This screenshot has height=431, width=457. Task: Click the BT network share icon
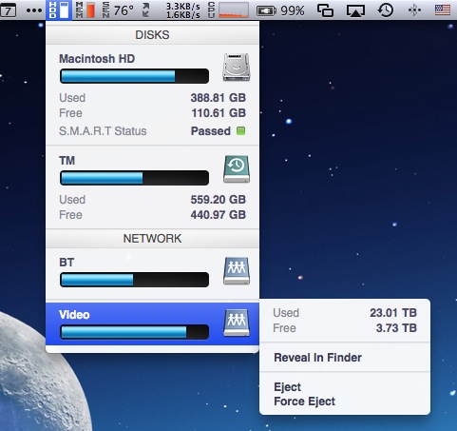237,270
